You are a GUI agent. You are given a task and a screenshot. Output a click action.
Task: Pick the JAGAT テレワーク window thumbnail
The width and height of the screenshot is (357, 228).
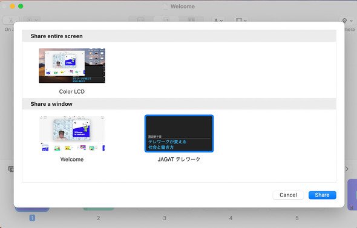coord(179,134)
